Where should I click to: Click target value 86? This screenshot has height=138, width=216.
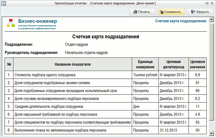tap(197, 90)
